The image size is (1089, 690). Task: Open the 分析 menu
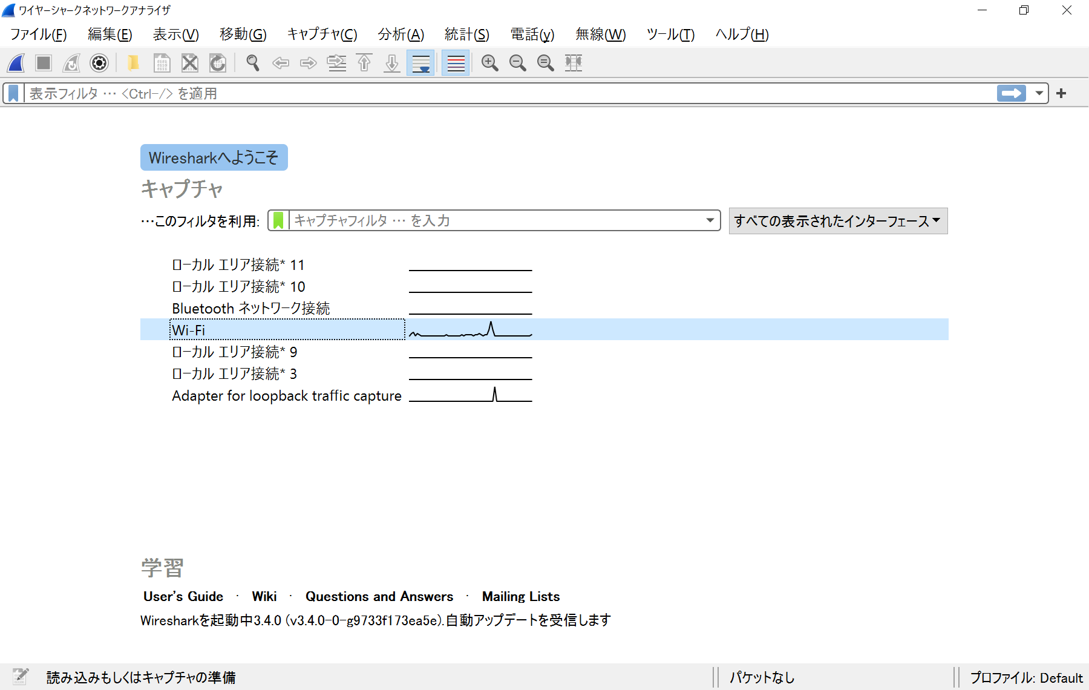401,34
